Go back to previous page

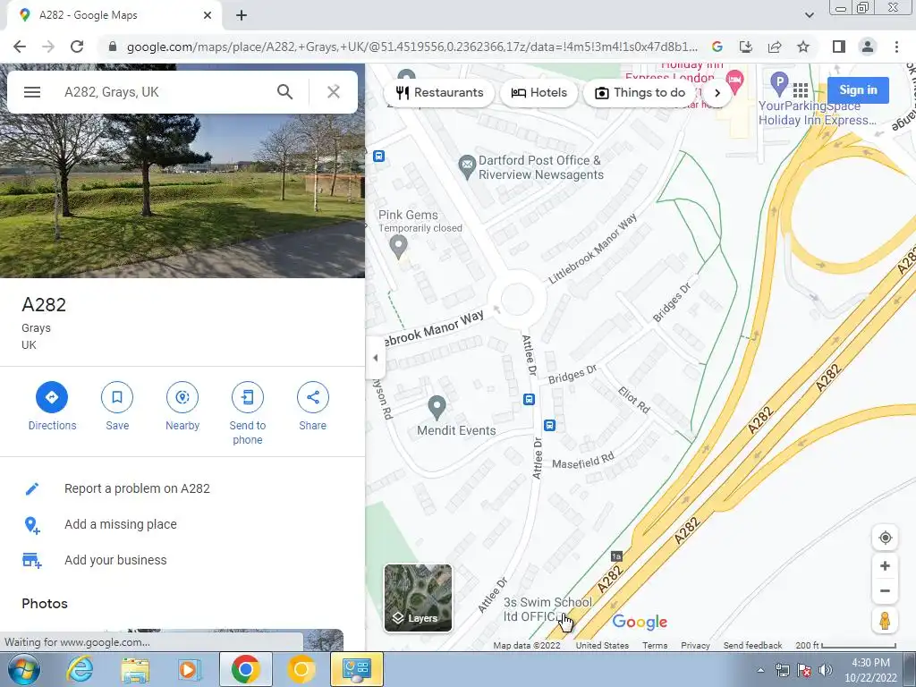(x=20, y=47)
